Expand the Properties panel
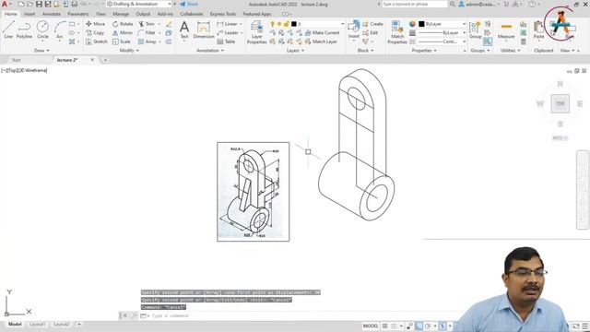The image size is (590, 332). point(424,51)
